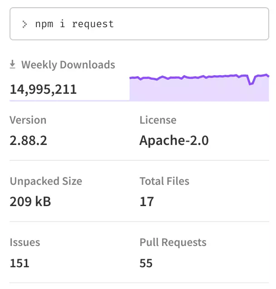This screenshot has height=289, width=276.
Task: Select the total files count 17
Action: click(x=147, y=202)
